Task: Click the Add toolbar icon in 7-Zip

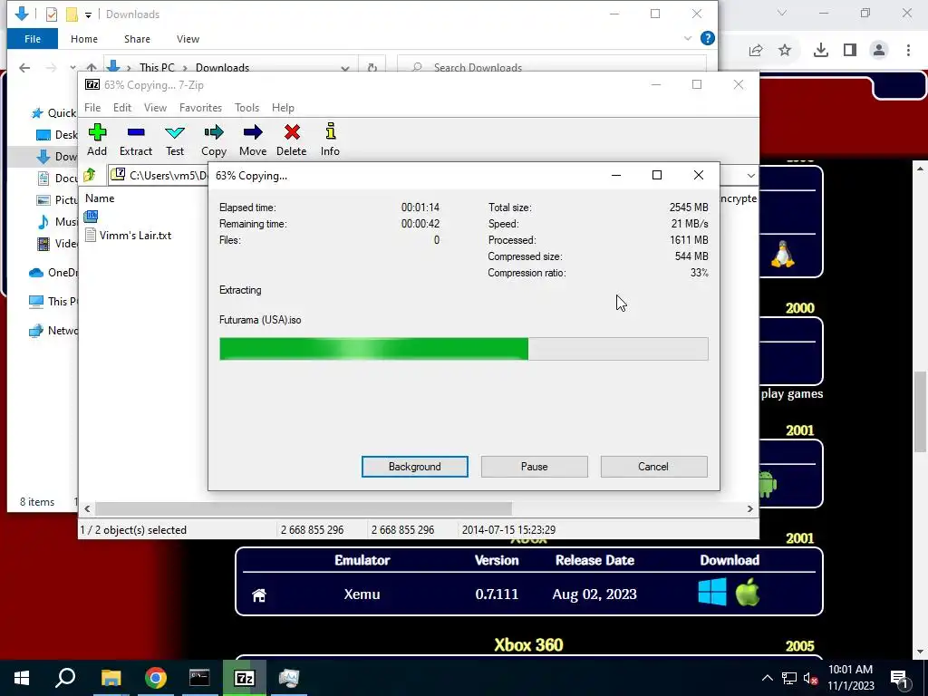Action: click(97, 139)
